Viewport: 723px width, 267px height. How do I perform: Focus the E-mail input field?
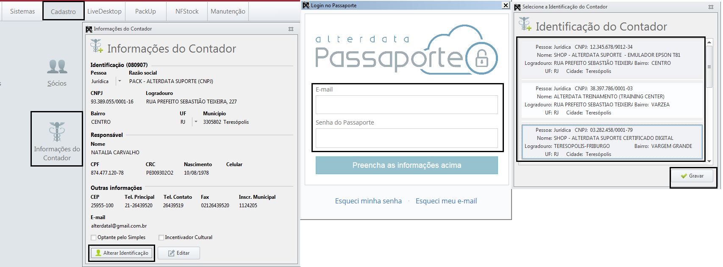click(x=407, y=105)
